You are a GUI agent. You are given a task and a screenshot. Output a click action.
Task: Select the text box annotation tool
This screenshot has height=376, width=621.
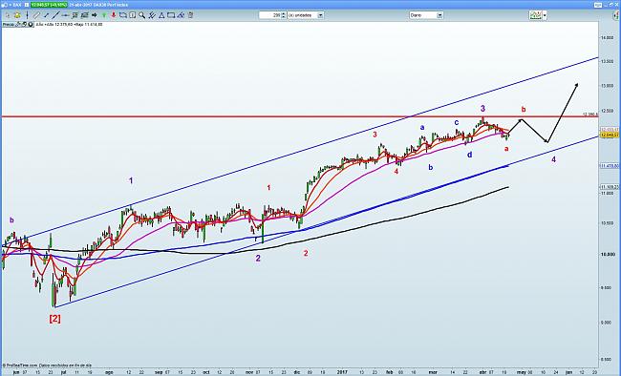[x=132, y=15]
